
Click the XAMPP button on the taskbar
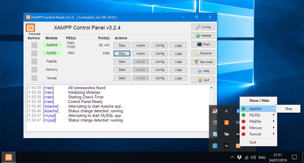[x=9, y=157]
